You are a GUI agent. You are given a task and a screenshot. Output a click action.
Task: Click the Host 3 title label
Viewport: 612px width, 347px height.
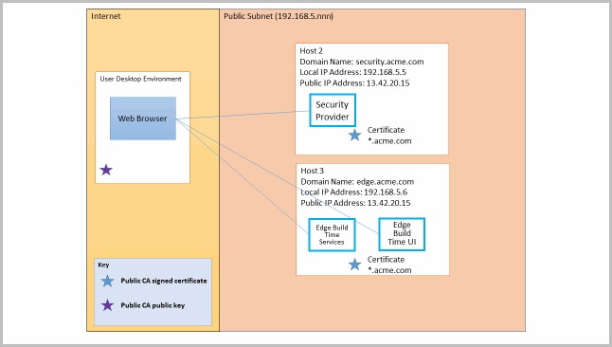[313, 171]
